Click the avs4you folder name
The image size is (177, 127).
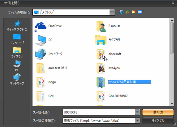point(114,68)
